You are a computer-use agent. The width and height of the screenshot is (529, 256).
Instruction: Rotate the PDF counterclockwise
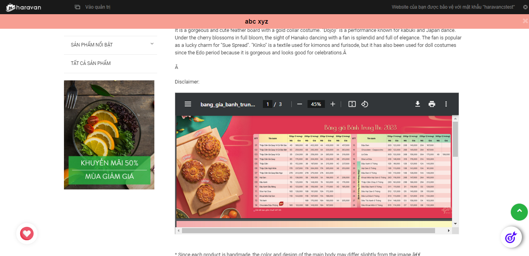coord(365,104)
